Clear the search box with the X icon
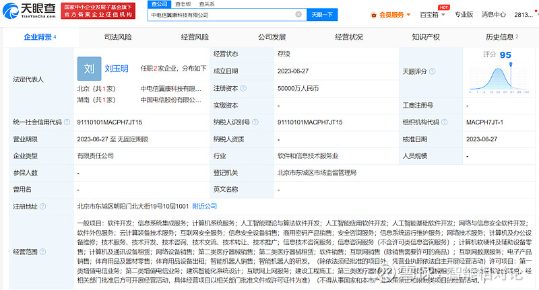Screen dimensions: 539x290 pyautogui.click(x=298, y=14)
